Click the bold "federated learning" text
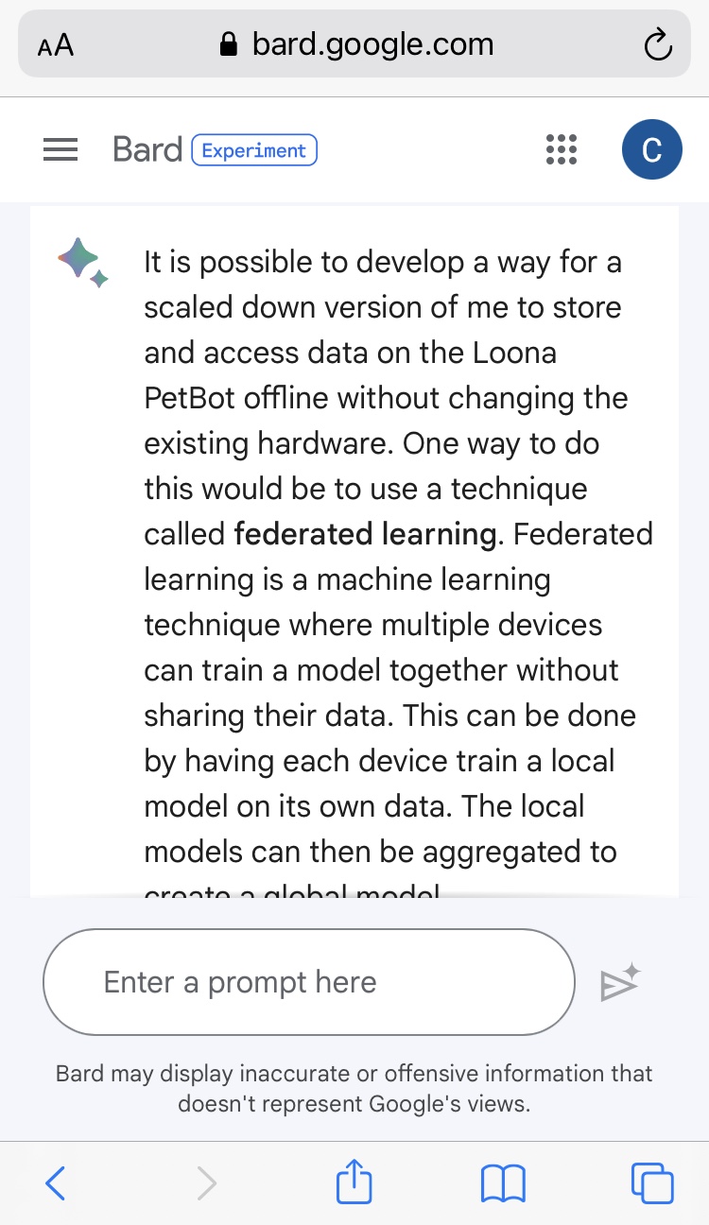Image resolution: width=709 pixels, height=1225 pixels. [365, 534]
